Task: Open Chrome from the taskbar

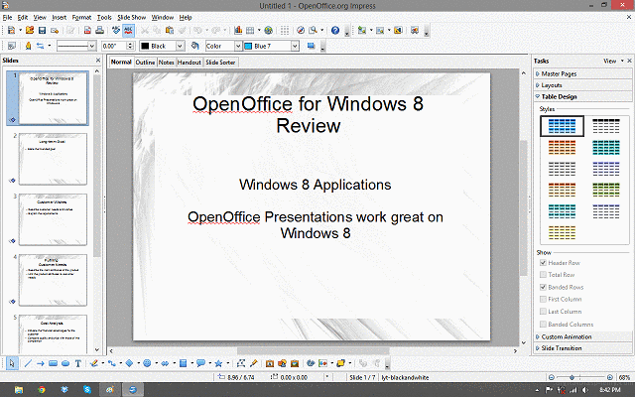Action: click(42, 390)
